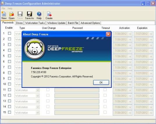Expand the Type dropdown on row 15
Viewport: 156px width, 124px height.
[x=38, y=113]
